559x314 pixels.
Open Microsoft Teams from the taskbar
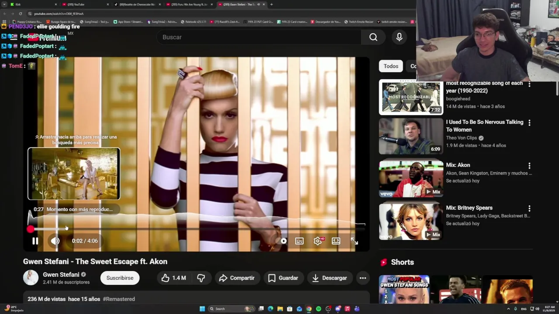(x=357, y=309)
